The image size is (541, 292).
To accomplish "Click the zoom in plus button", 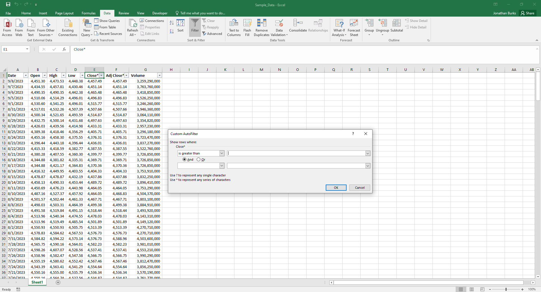I will coord(522,289).
